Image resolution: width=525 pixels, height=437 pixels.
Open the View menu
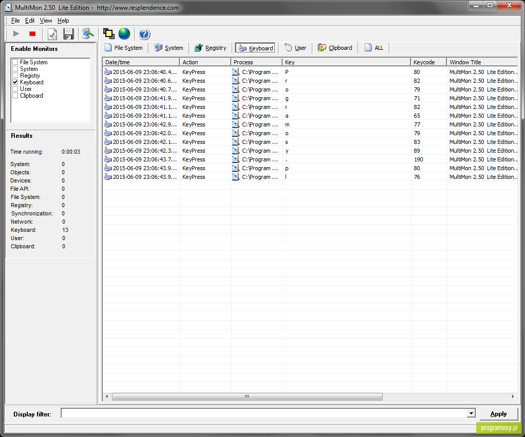pyautogui.click(x=46, y=21)
